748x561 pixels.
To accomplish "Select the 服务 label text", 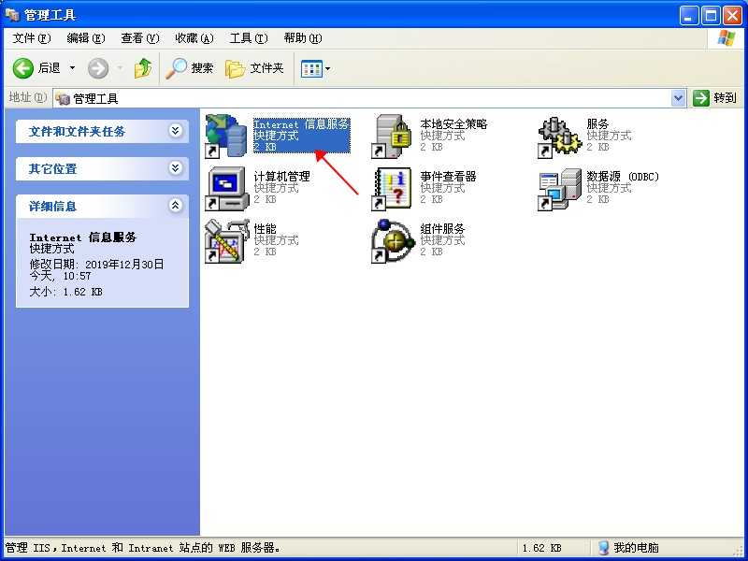I will pos(597,124).
